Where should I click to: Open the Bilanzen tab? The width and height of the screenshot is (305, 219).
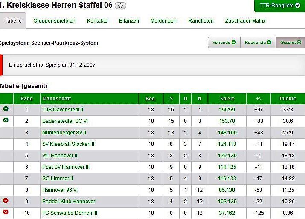[x=129, y=20]
